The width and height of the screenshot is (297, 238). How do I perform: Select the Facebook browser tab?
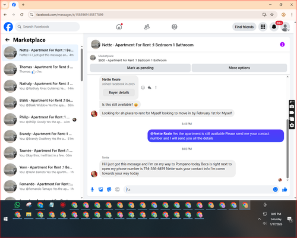(x=14, y=5)
